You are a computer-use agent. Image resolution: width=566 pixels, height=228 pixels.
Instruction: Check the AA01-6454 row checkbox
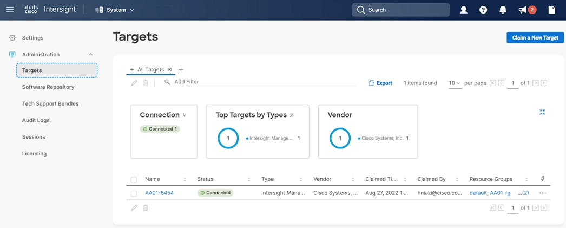click(134, 193)
